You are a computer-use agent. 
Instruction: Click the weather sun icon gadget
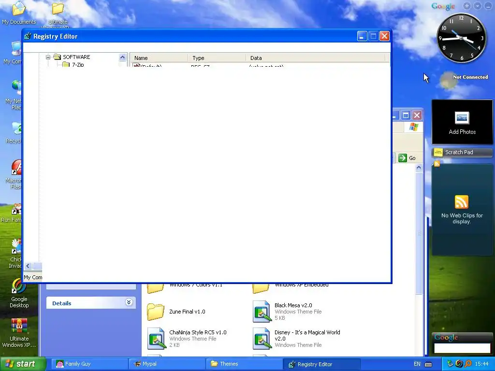pos(447,80)
